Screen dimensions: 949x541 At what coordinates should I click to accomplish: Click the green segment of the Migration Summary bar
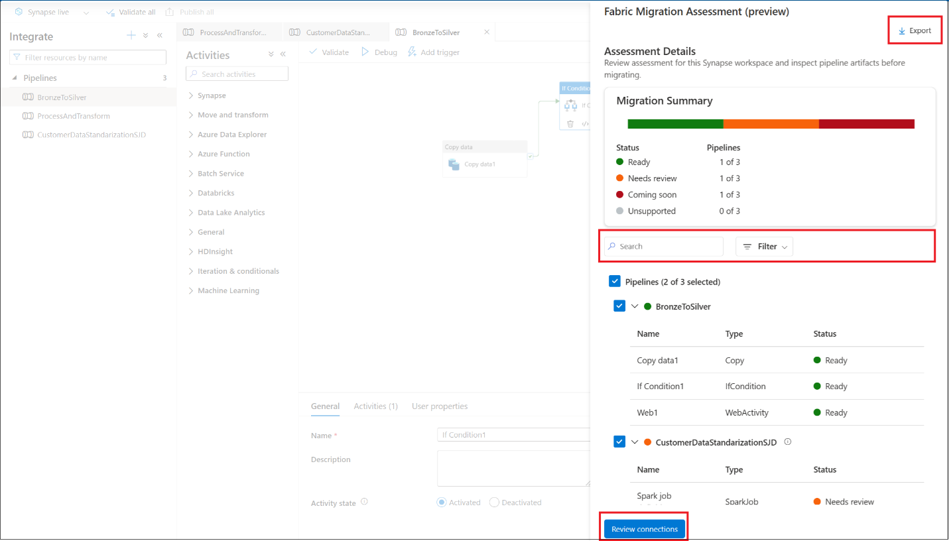675,123
